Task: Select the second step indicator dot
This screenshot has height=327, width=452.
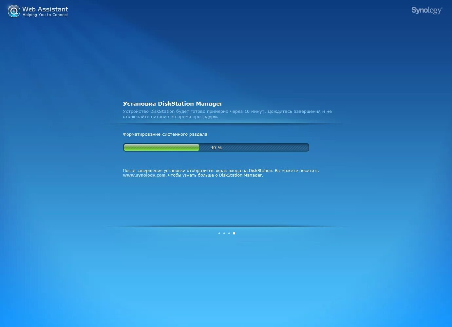Action: (x=224, y=233)
